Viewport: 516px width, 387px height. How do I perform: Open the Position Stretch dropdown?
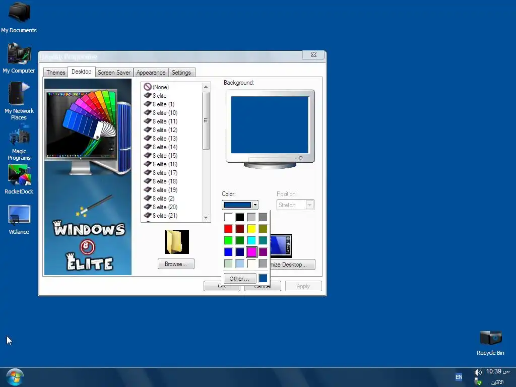(295, 205)
